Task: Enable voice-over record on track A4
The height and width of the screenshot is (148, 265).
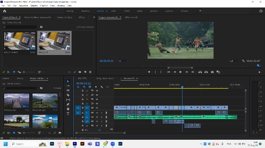Action: point(106,125)
